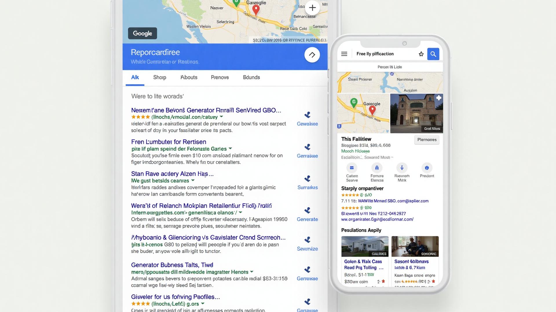This screenshot has height=312, width=556.
Task: Tap the "Preciont" action icon
Action: coord(427,168)
